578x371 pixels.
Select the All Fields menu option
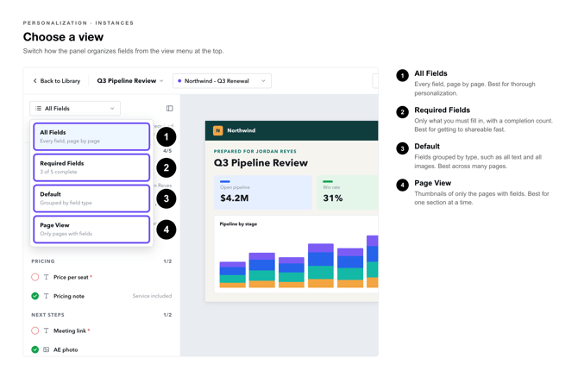coord(91,136)
